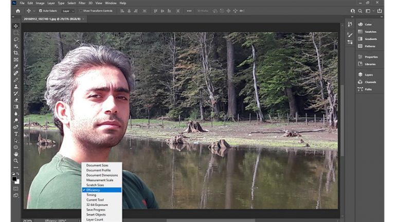This screenshot has width=395, height=222.
Task: Select the Horizontal Type tool
Action: [x=16, y=134]
